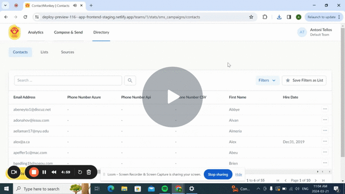This screenshot has height=194, width=345.
Task: Click Hire Date column header
Action: pos(291,97)
